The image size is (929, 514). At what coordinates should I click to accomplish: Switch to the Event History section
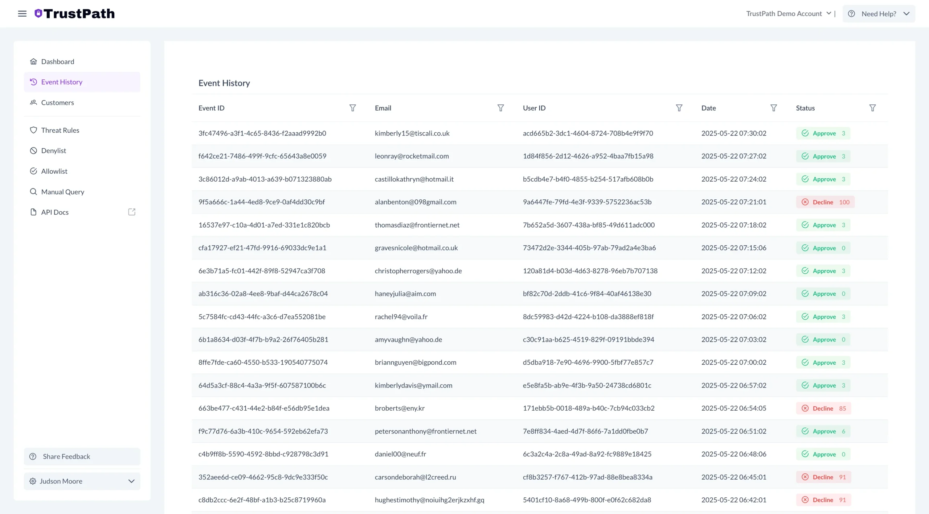(62, 82)
